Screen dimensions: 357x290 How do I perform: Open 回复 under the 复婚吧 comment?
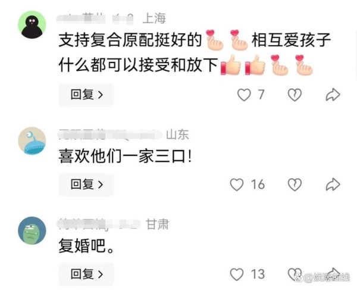[x=86, y=274]
